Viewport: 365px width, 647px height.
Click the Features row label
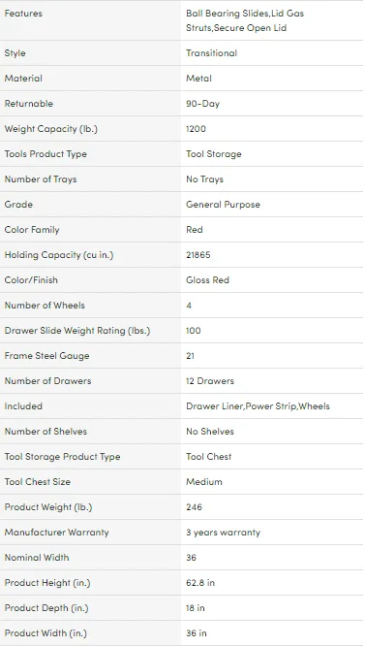pyautogui.click(x=23, y=14)
